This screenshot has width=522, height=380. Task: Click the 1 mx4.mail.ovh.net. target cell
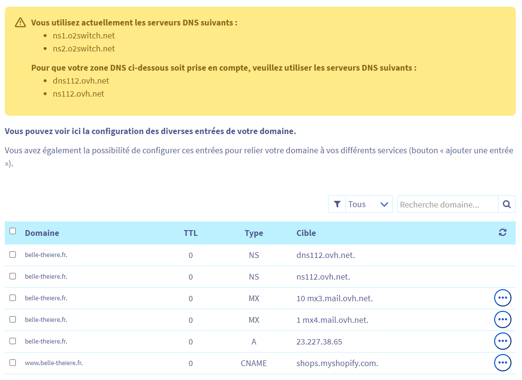point(332,320)
